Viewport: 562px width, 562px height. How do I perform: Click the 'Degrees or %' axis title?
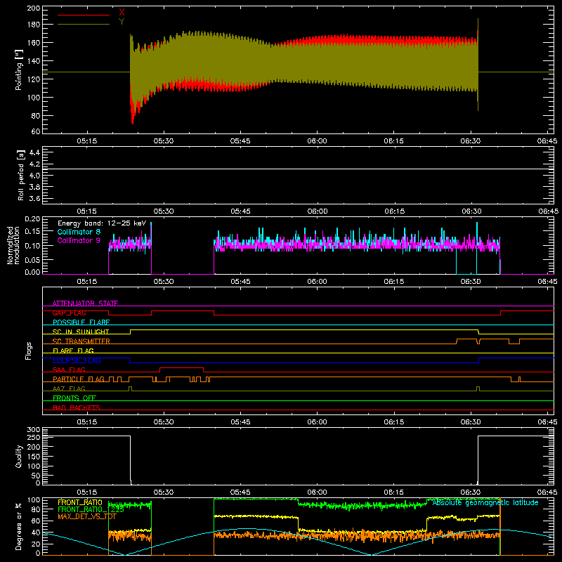point(19,526)
